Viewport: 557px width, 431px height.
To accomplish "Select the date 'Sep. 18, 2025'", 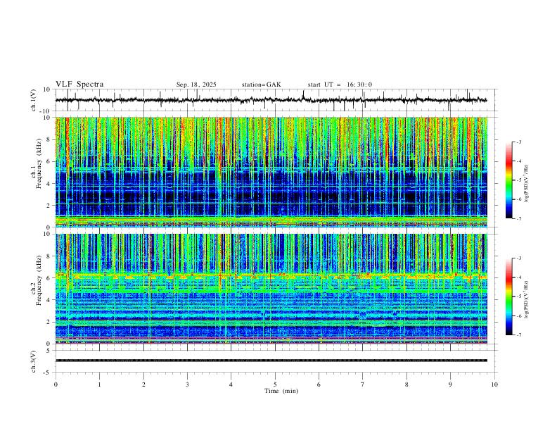I will pos(196,85).
